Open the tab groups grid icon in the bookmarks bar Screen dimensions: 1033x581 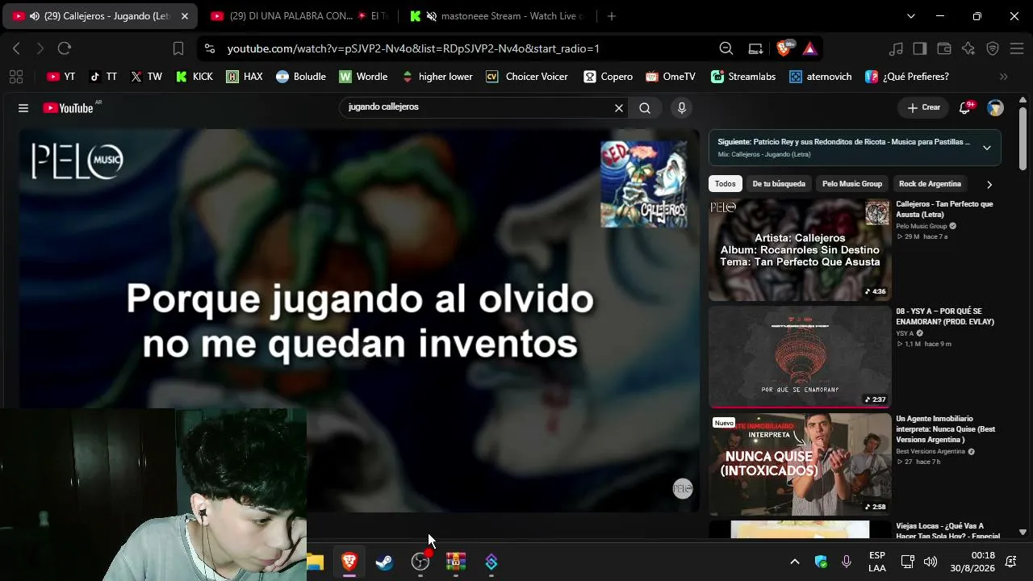tap(15, 77)
